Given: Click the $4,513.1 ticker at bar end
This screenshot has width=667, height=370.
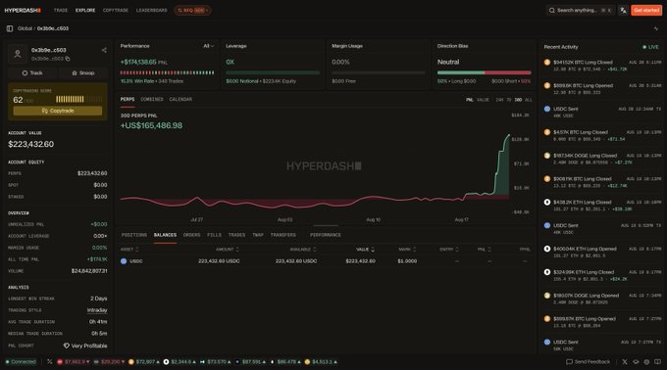Looking at the screenshot, I should click(321, 362).
